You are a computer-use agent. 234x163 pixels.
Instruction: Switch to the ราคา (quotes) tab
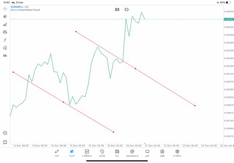(57, 153)
